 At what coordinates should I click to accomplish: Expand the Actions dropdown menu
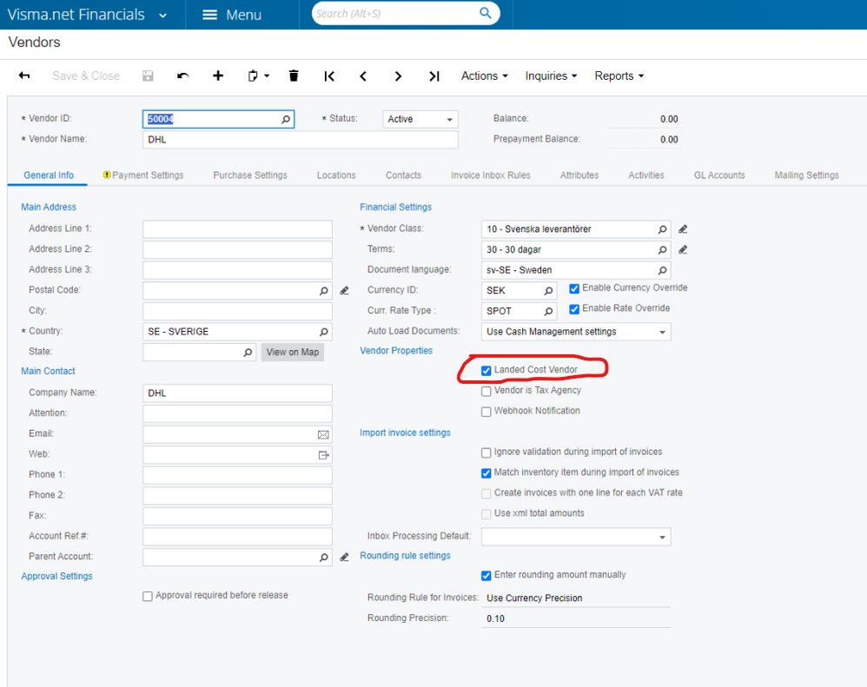(x=485, y=76)
